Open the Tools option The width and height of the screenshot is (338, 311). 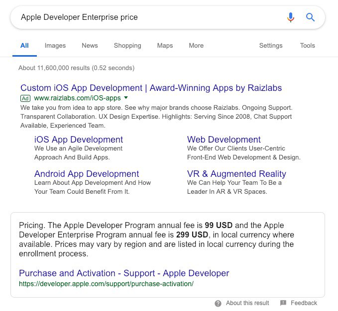(308, 46)
